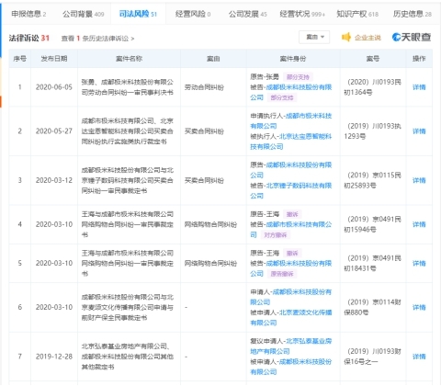441x386 pixels.
Task: Open 详情 for case row 1
Action: (419, 87)
